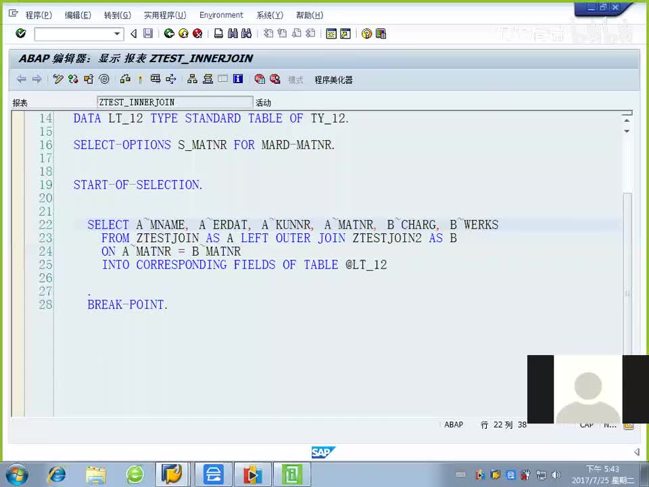Click the Customize Local Layout icon

381,34
